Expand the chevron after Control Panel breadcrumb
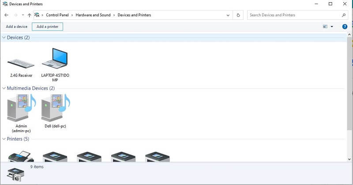 pyautogui.click(x=72, y=15)
